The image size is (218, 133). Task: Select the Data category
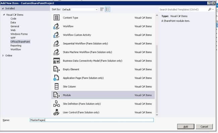coord(13,22)
